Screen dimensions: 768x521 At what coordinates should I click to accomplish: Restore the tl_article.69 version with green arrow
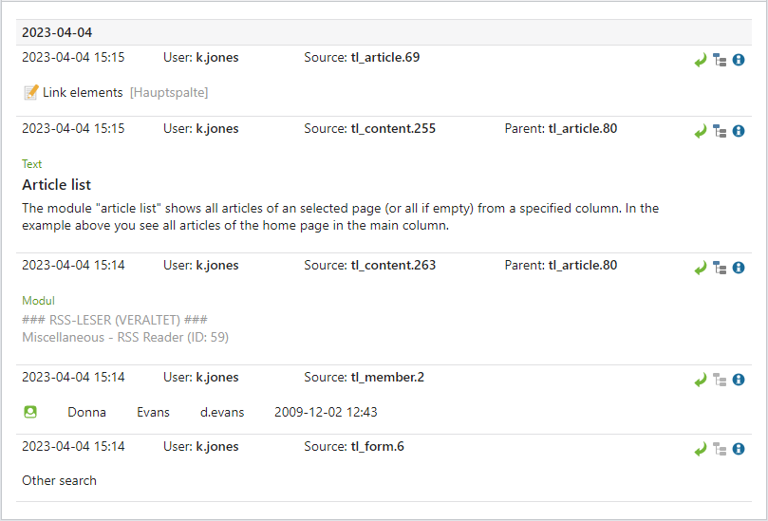tap(701, 60)
